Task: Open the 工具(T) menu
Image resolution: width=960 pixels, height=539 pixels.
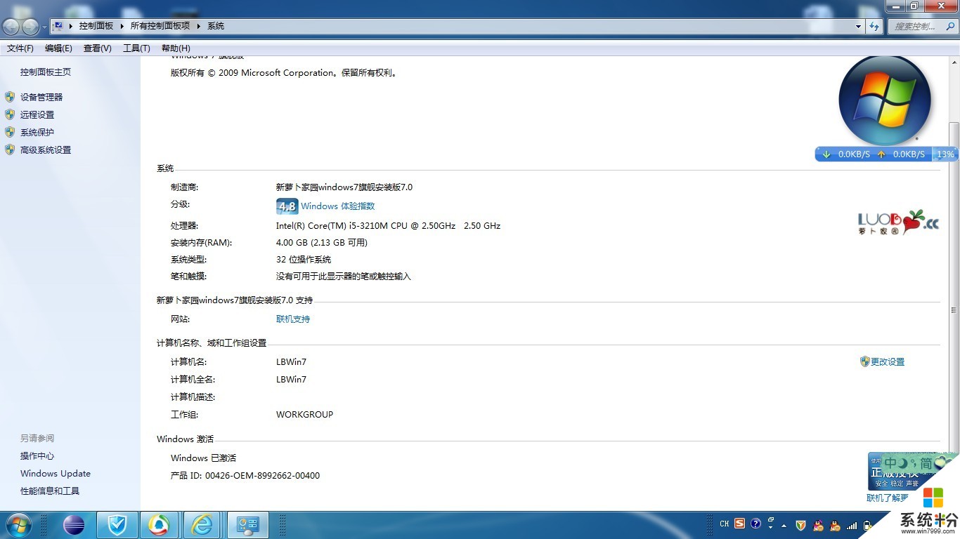Action: 136,48
